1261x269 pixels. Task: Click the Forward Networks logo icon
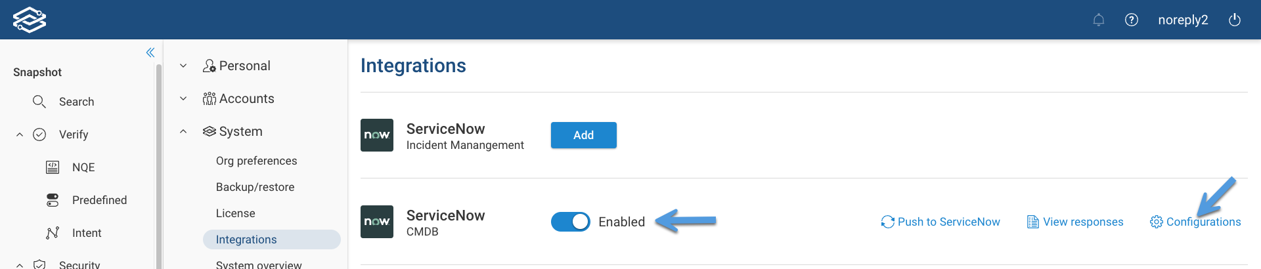30,20
